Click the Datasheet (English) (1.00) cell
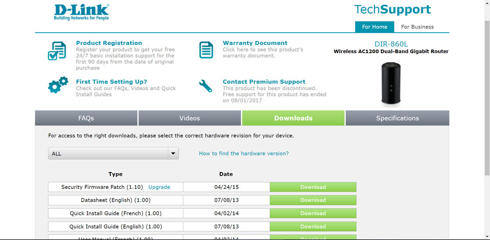 pos(115,200)
